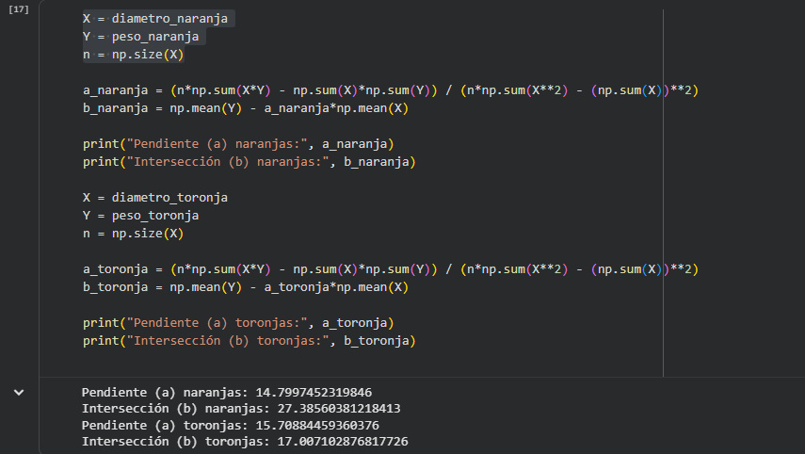
Task: Click code line 'Y = peso_naranja'
Action: (140, 37)
